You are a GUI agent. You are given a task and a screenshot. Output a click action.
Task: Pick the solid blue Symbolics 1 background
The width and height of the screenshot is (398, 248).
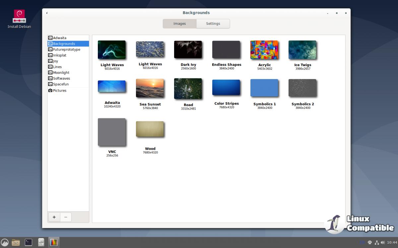pyautogui.click(x=264, y=88)
